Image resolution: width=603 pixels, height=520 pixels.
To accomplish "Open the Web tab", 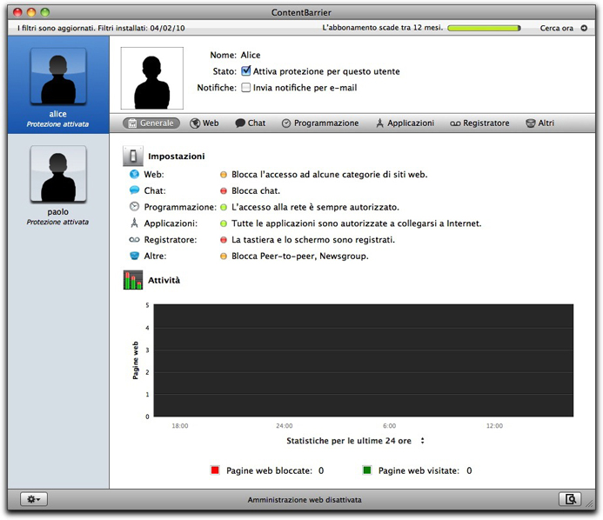I will pos(204,123).
